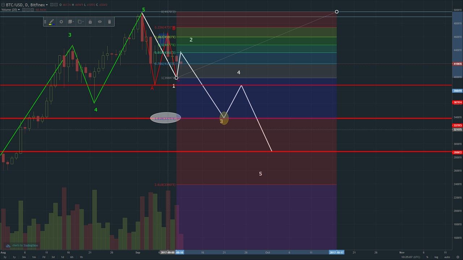Click the 3379.3 red price label

tap(457, 125)
